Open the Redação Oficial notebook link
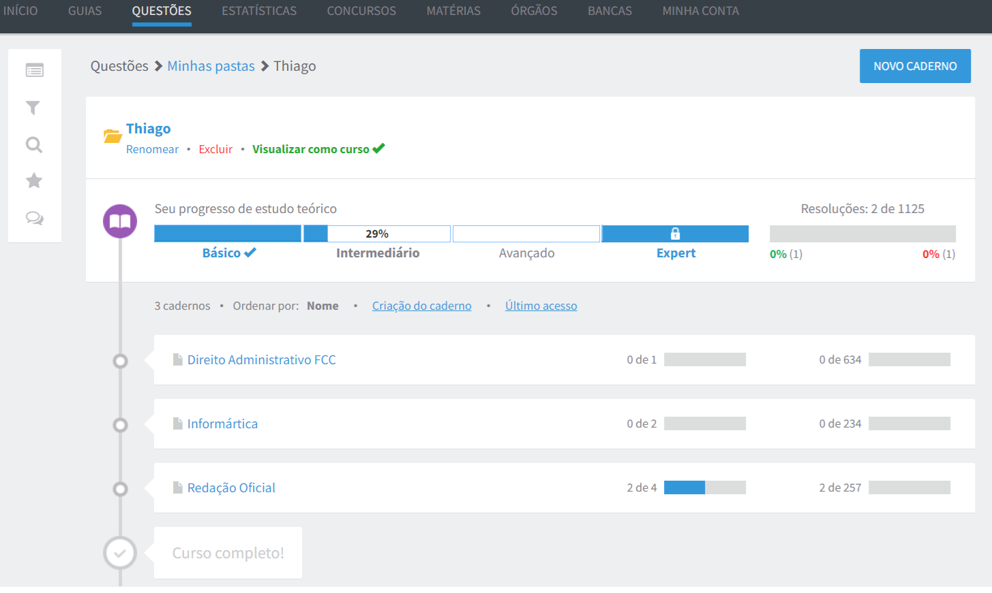This screenshot has height=593, width=992. point(231,488)
